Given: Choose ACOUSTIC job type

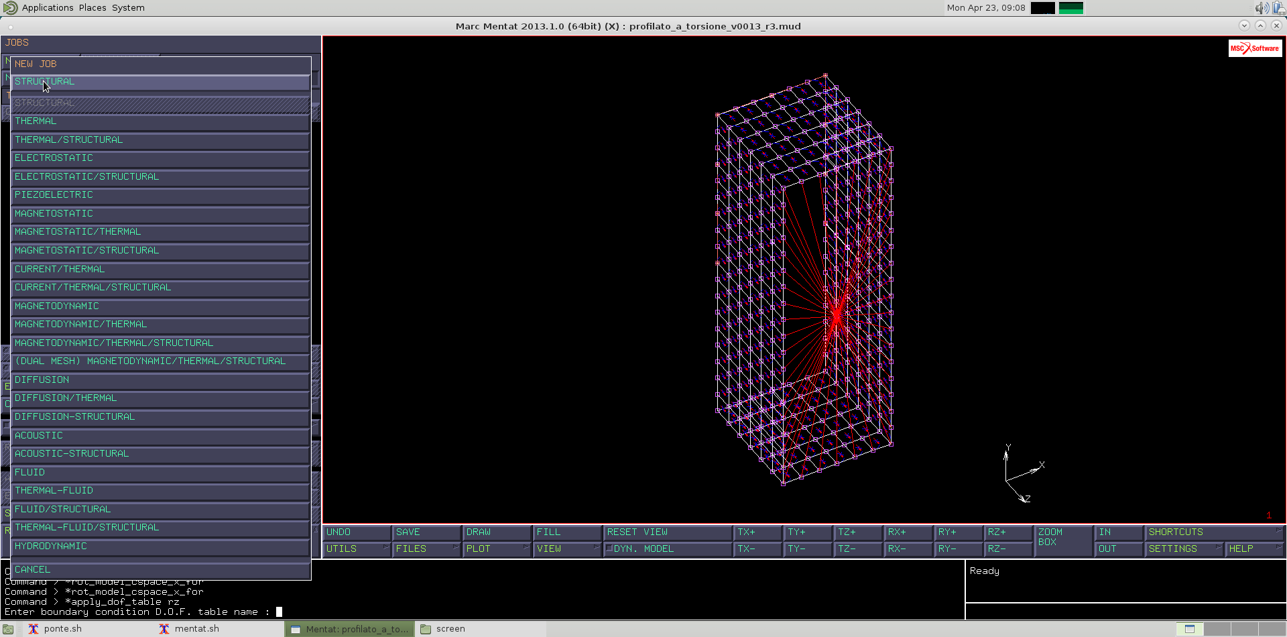Looking at the screenshot, I should [x=160, y=436].
